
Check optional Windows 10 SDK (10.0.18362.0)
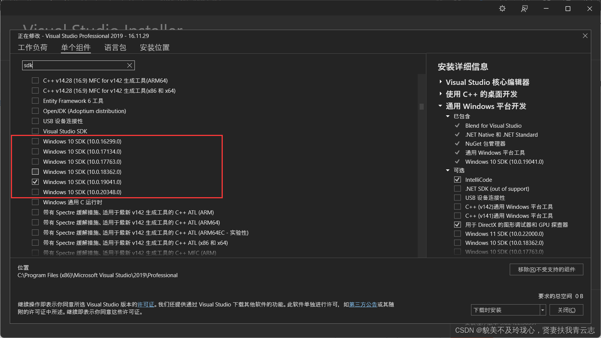458,243
